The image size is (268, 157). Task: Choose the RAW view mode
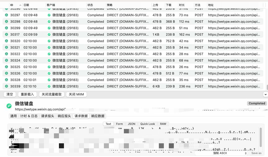pos(163,124)
